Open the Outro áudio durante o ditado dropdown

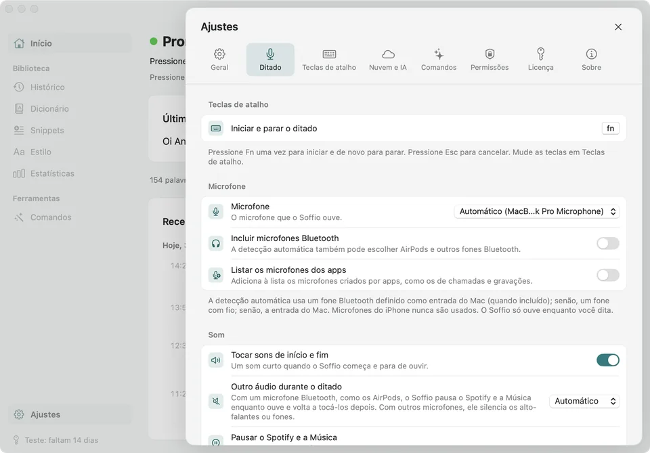pos(584,401)
